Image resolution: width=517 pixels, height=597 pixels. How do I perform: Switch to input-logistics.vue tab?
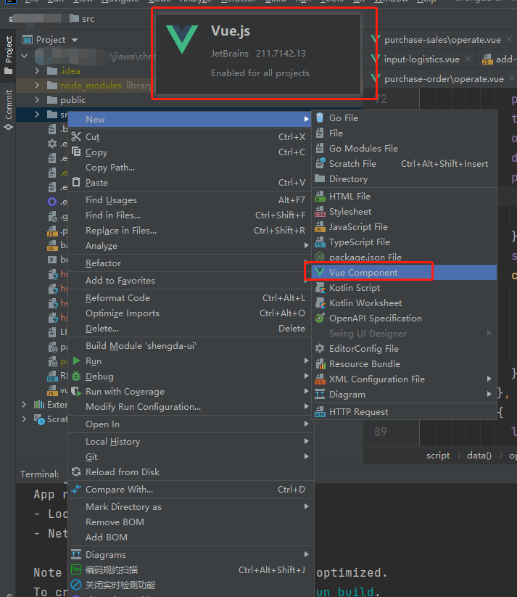click(x=421, y=59)
